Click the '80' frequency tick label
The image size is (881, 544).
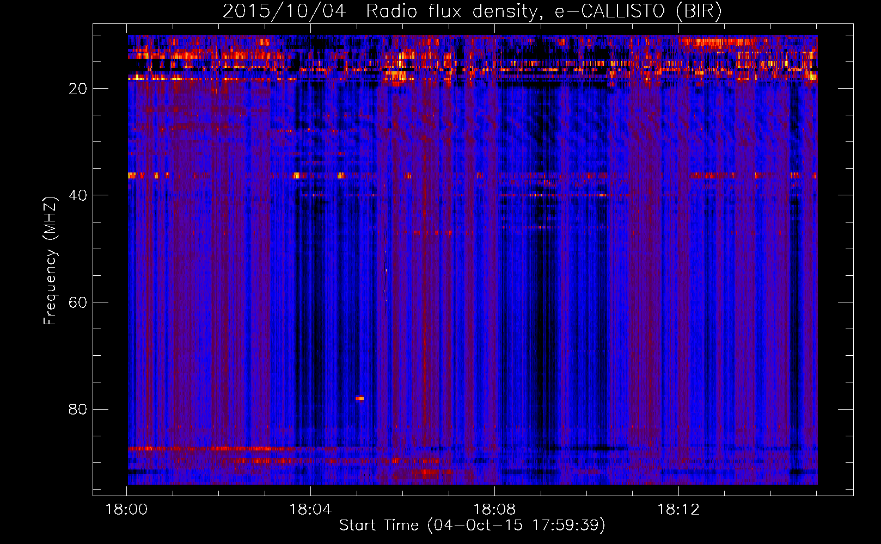point(78,409)
